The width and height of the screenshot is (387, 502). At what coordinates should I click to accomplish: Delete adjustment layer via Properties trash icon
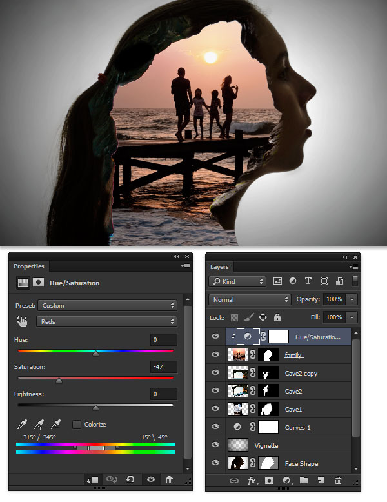pos(170,479)
